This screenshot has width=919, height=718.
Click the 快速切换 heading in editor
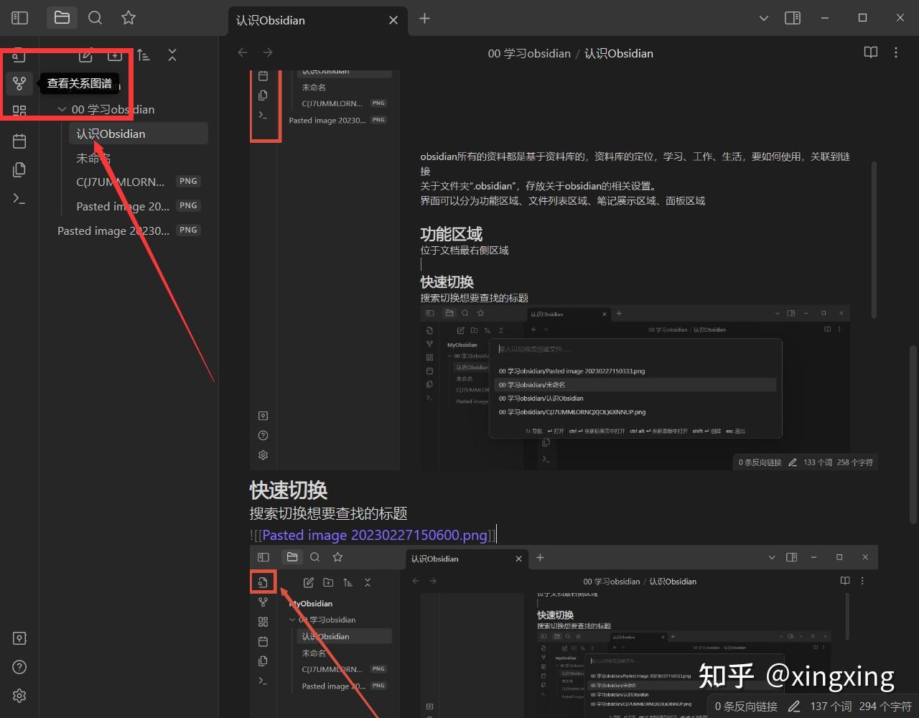pyautogui.click(x=289, y=490)
